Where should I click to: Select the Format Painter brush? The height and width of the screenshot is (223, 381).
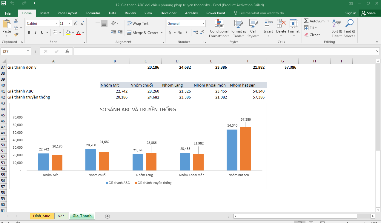[16, 35]
